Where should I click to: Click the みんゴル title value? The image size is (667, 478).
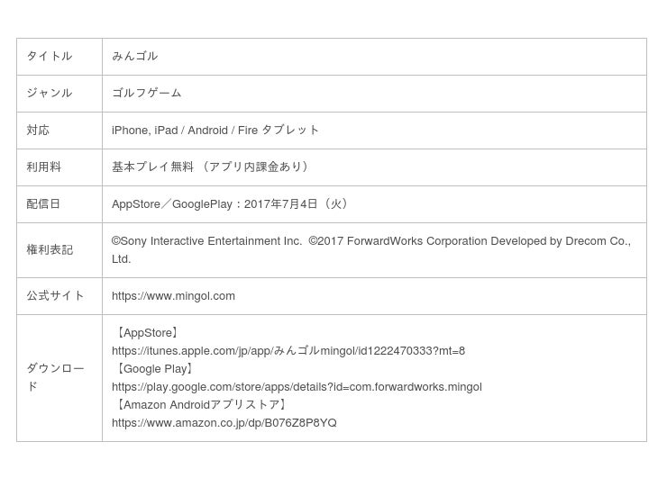point(135,57)
